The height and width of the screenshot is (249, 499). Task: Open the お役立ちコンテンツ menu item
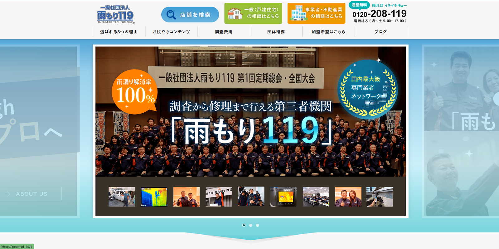point(171,32)
